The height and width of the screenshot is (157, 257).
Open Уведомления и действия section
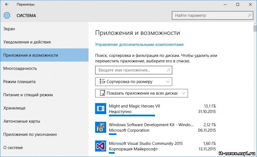coord(44,42)
